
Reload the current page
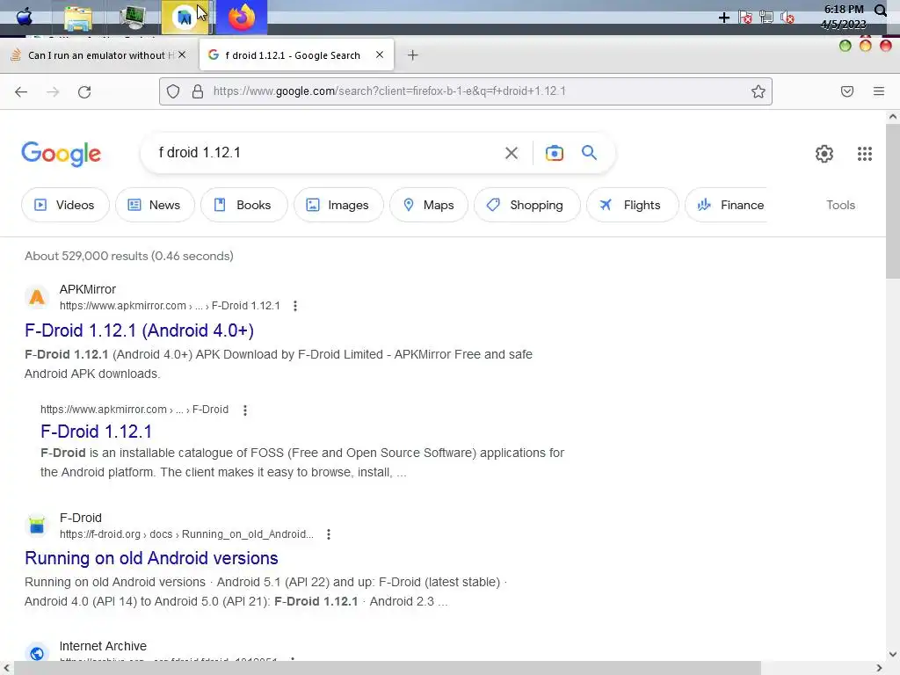84,91
